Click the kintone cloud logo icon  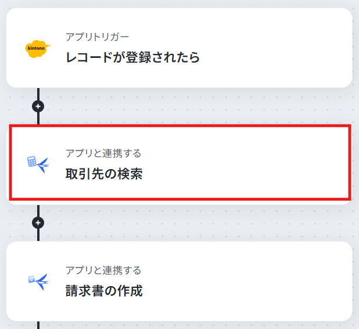point(38,49)
